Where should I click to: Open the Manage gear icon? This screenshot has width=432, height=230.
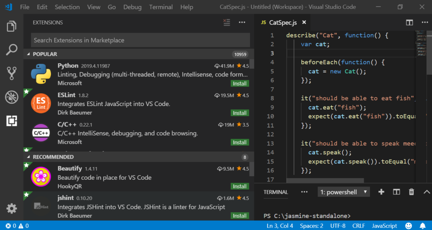tap(12, 208)
